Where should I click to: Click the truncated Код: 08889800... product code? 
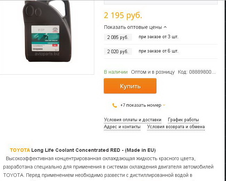click(197, 72)
